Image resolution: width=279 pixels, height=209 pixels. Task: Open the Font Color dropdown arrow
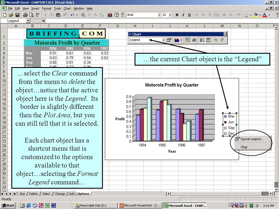click(269, 15)
